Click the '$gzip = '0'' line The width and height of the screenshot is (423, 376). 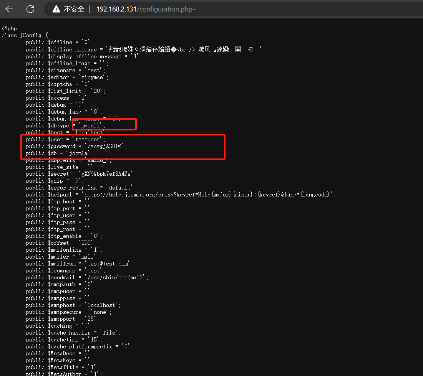coord(55,181)
